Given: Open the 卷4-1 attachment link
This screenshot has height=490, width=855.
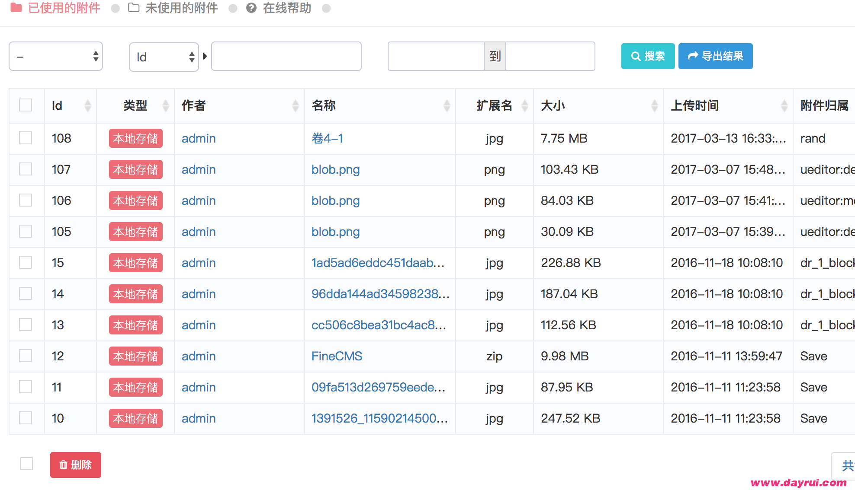Looking at the screenshot, I should [328, 138].
